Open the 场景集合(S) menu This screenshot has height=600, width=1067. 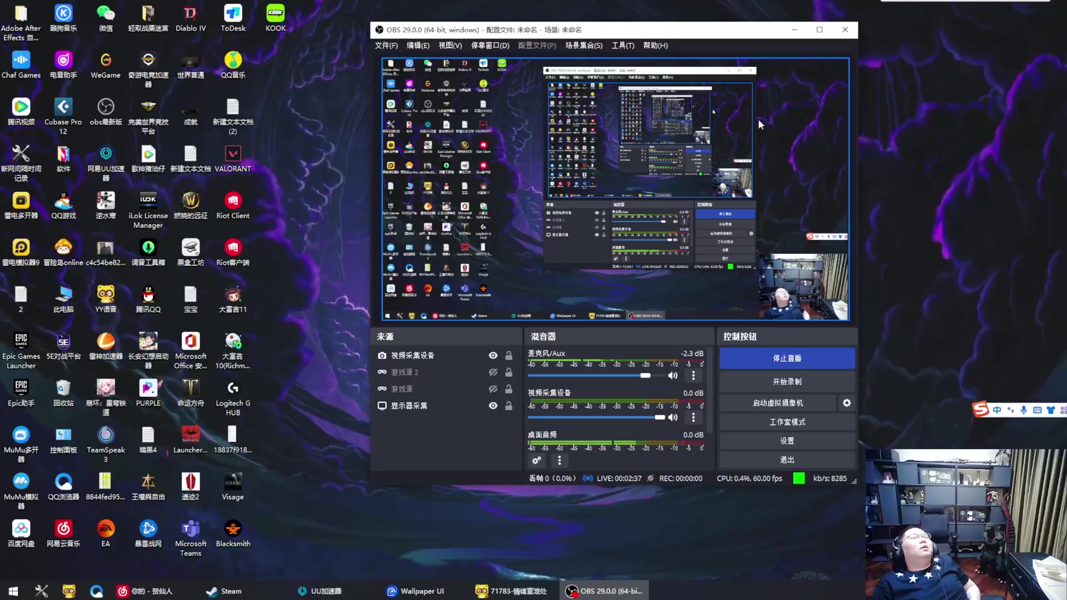[x=584, y=46]
